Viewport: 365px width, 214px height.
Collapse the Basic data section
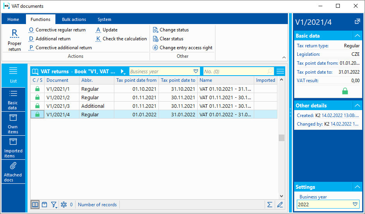357,36
